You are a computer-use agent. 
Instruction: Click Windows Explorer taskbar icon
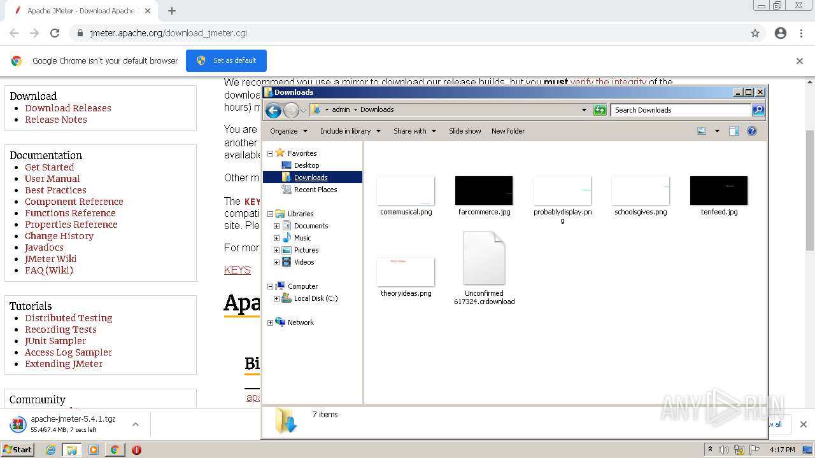[x=72, y=450]
